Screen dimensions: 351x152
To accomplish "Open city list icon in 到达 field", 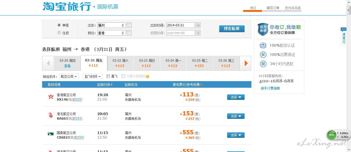I will (128, 33).
